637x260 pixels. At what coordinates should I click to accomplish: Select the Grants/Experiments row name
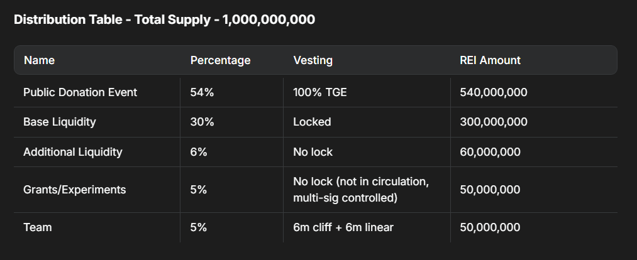[74, 190]
